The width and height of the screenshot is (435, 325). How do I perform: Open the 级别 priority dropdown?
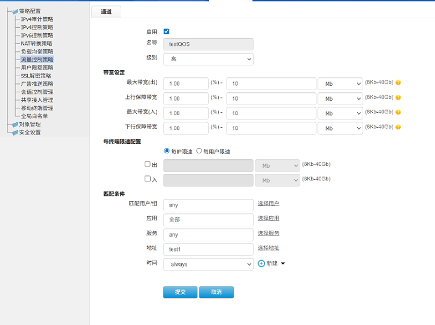click(x=208, y=59)
